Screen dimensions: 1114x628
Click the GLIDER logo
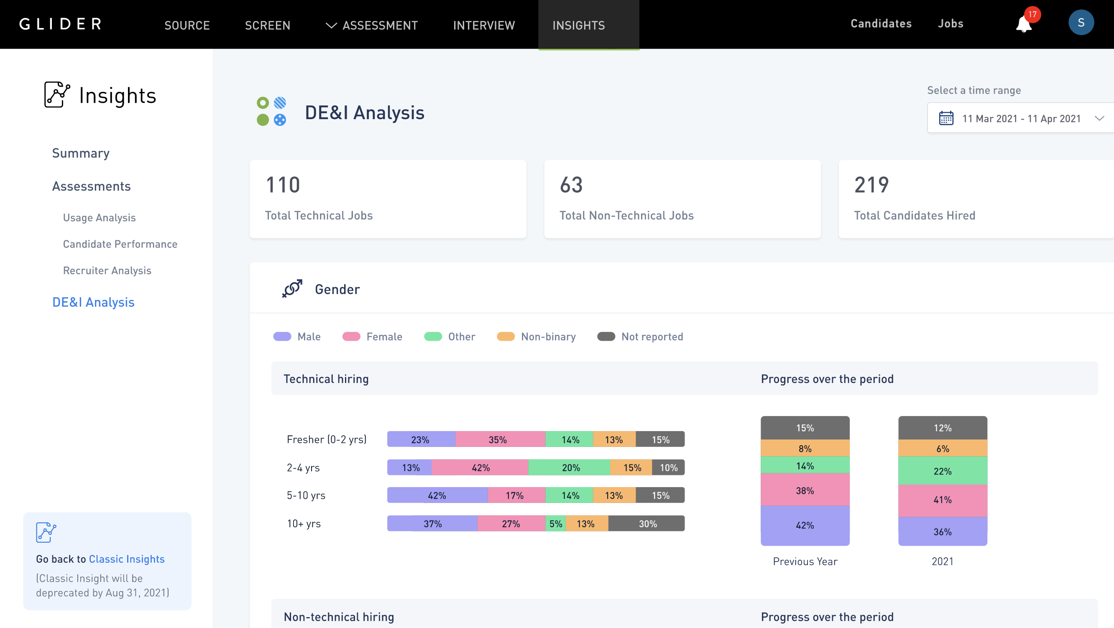(59, 24)
